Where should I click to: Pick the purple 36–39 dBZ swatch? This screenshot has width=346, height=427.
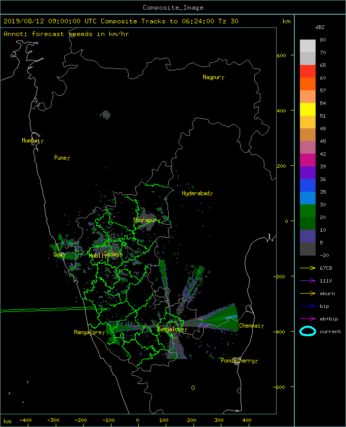click(x=307, y=172)
